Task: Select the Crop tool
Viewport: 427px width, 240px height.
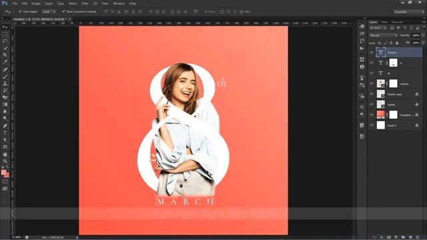Action: pyautogui.click(x=5, y=55)
